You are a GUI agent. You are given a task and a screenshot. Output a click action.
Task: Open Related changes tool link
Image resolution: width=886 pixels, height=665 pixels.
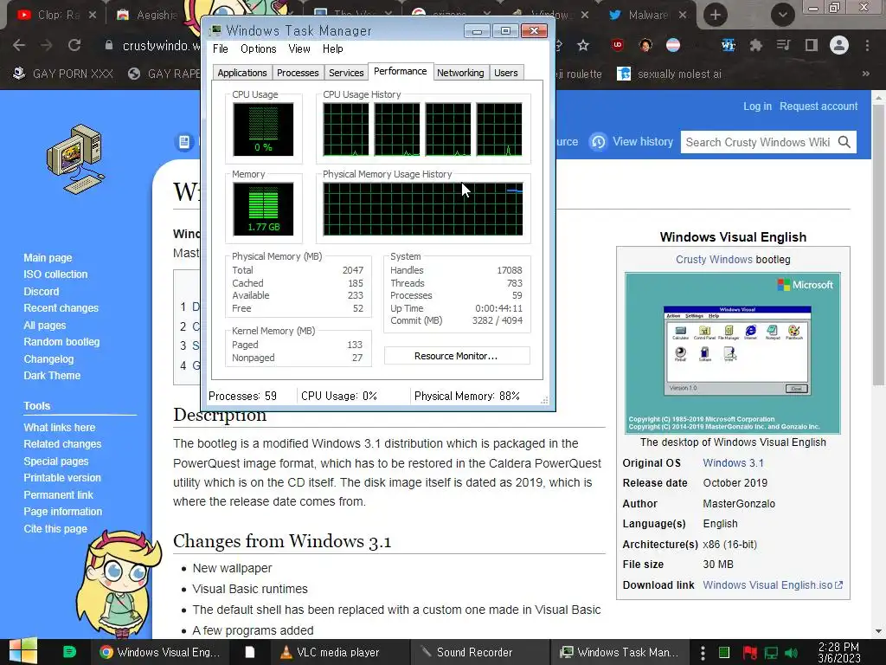point(62,444)
